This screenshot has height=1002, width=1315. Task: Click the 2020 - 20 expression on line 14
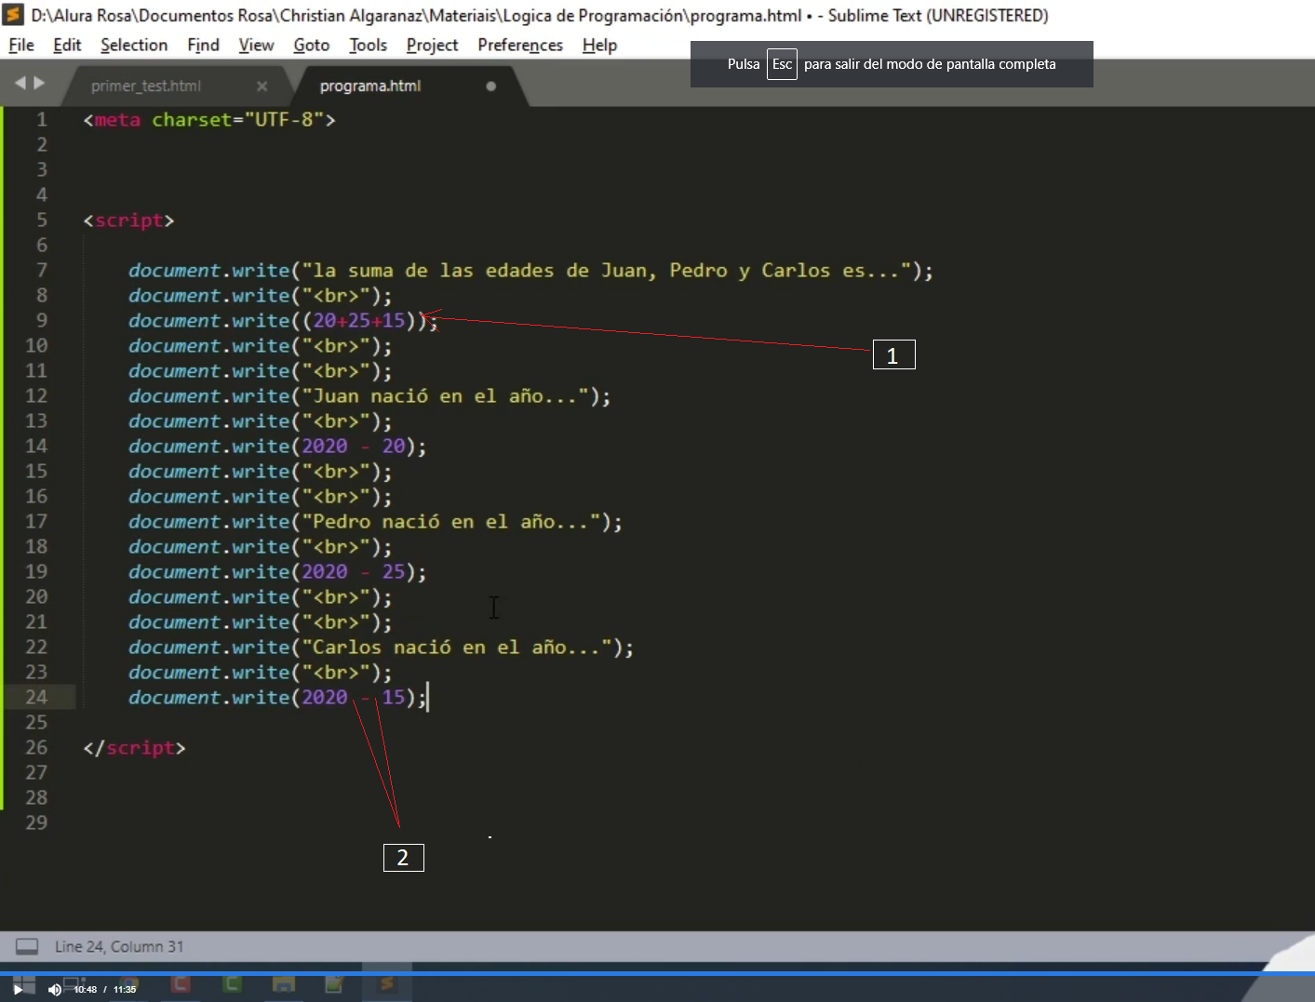click(x=354, y=447)
